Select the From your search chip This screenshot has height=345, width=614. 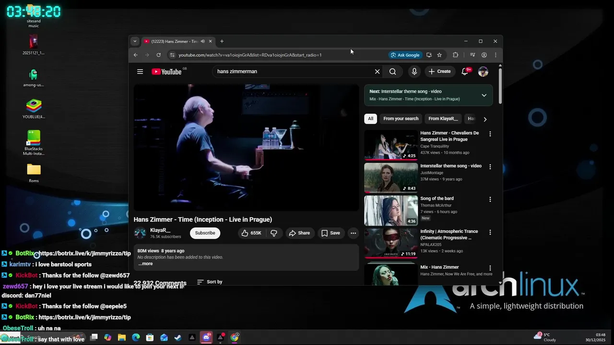pos(401,118)
